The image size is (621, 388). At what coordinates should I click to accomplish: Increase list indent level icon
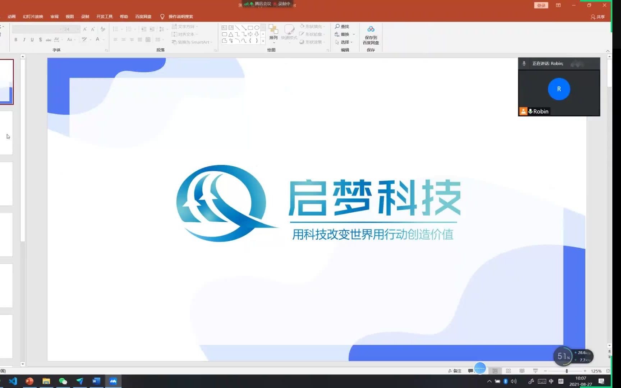[152, 29]
